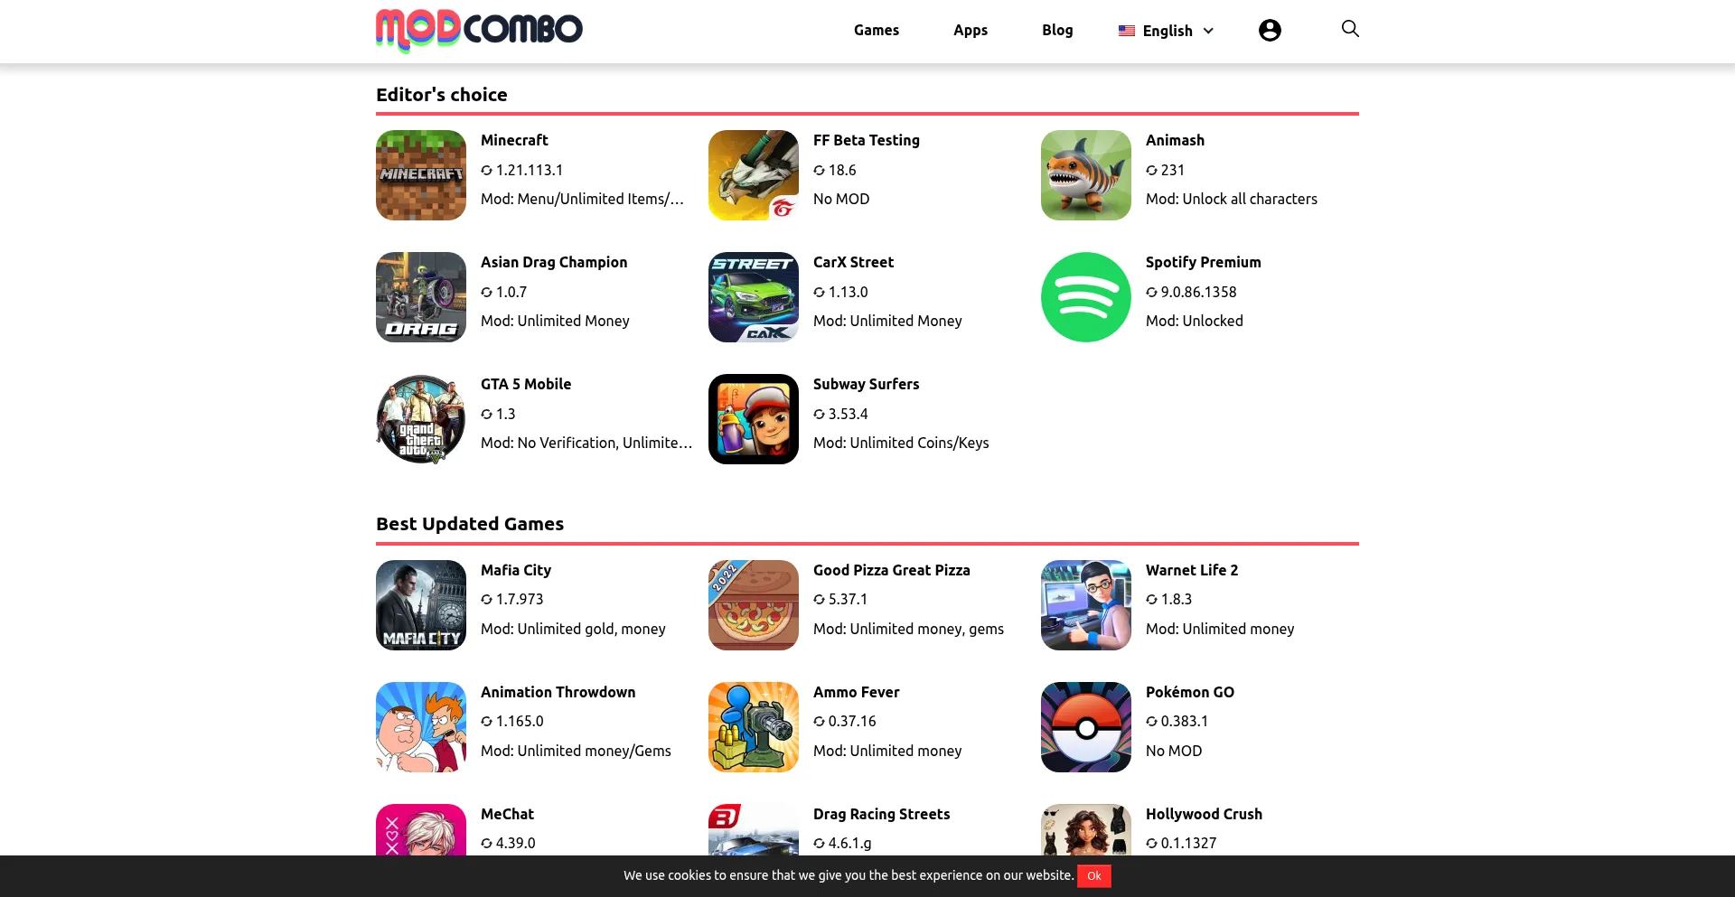Visit the Blog menu link
The width and height of the screenshot is (1735, 897).
(1057, 30)
